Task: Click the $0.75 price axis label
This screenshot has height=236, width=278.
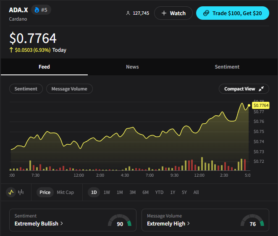Action: [x=259, y=131]
